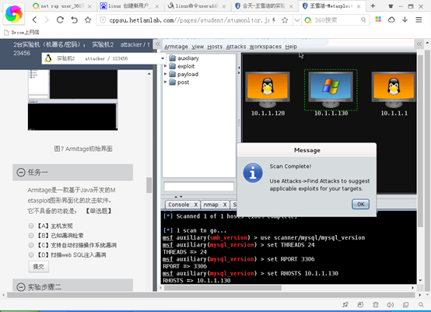
Task: Click the cloud sync icon
Action: (391, 19)
